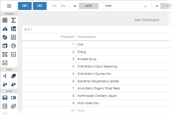Add a Bubble Map item
The width and height of the screenshot is (175, 117).
tap(5, 85)
